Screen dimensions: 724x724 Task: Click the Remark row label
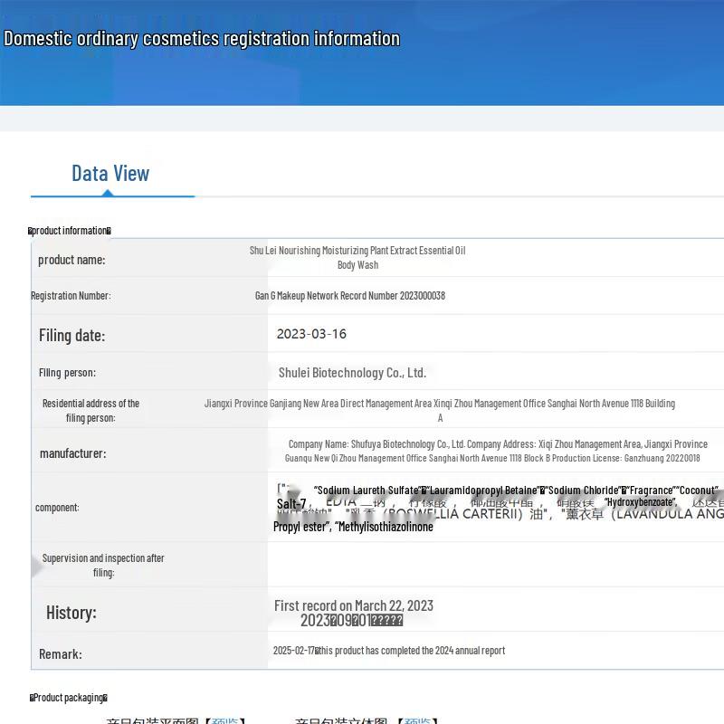coord(61,653)
